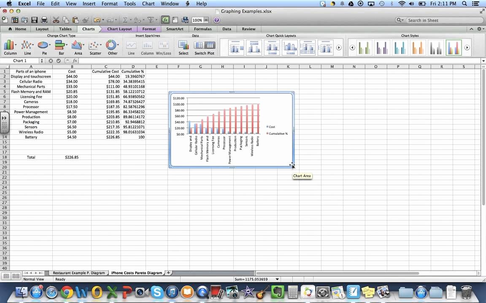486x303 pixels.
Task: Expand the Name Box Chart 1 stepper
Action: pyautogui.click(x=42, y=61)
